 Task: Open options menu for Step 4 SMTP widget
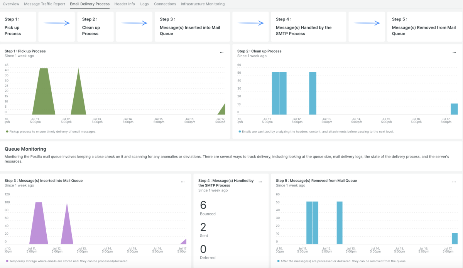260,182
